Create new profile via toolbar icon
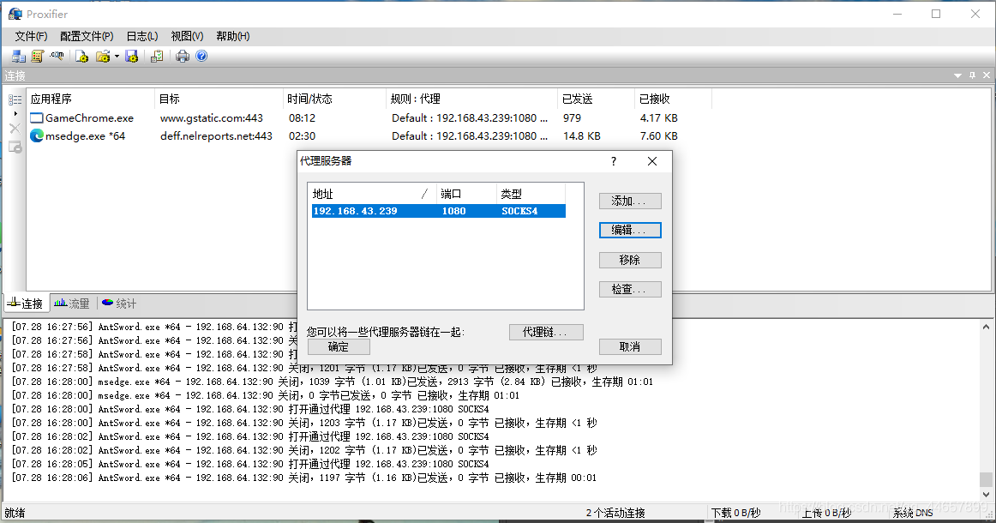Screen dimensions: 996x523 point(82,57)
